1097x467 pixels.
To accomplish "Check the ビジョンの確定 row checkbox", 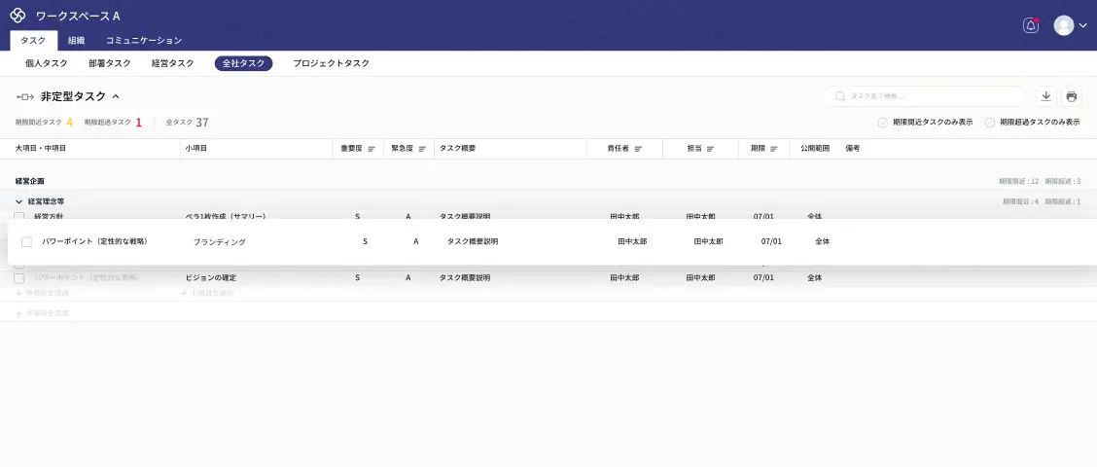I will (x=18, y=278).
